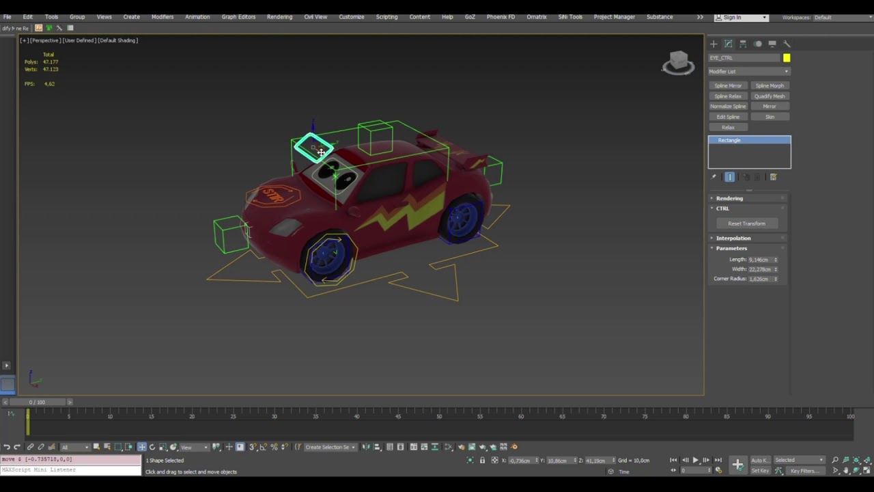Open the Create command panel tab

point(714,44)
